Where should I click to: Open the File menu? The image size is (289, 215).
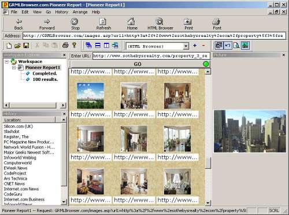(x=14, y=12)
